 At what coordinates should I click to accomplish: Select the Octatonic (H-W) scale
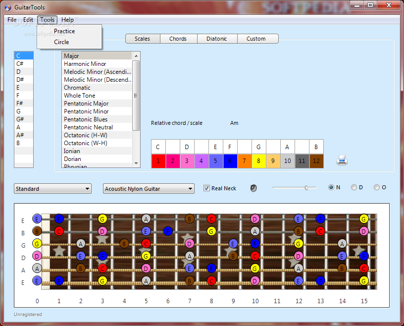tap(97, 135)
